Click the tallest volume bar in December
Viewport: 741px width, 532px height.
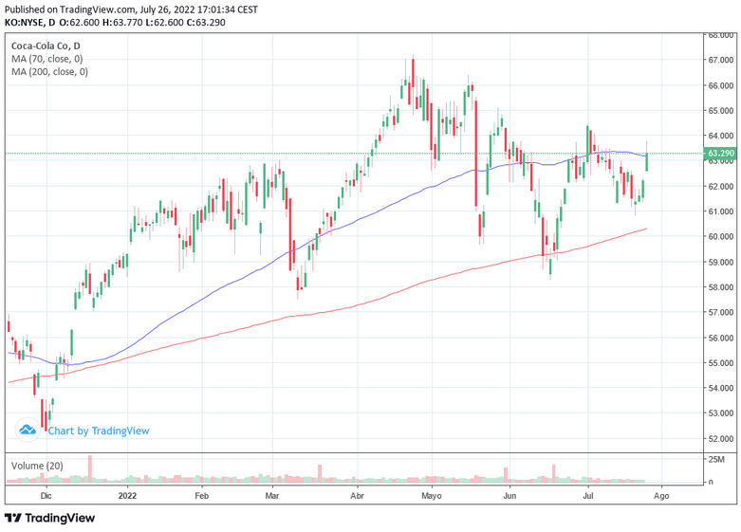(x=90, y=468)
